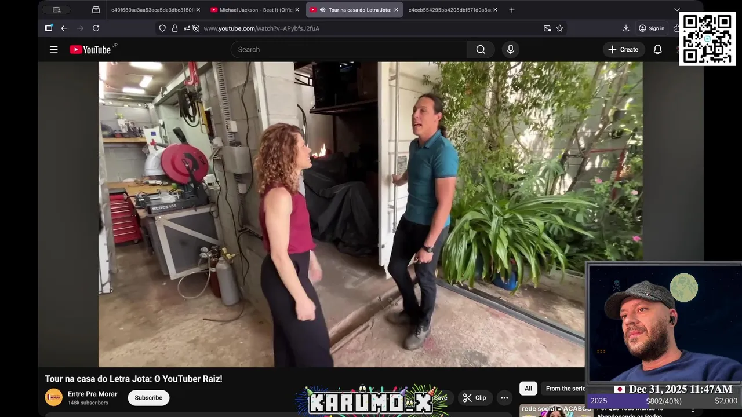This screenshot has width=742, height=417.
Task: Click the search magnifier button
Action: (481, 50)
